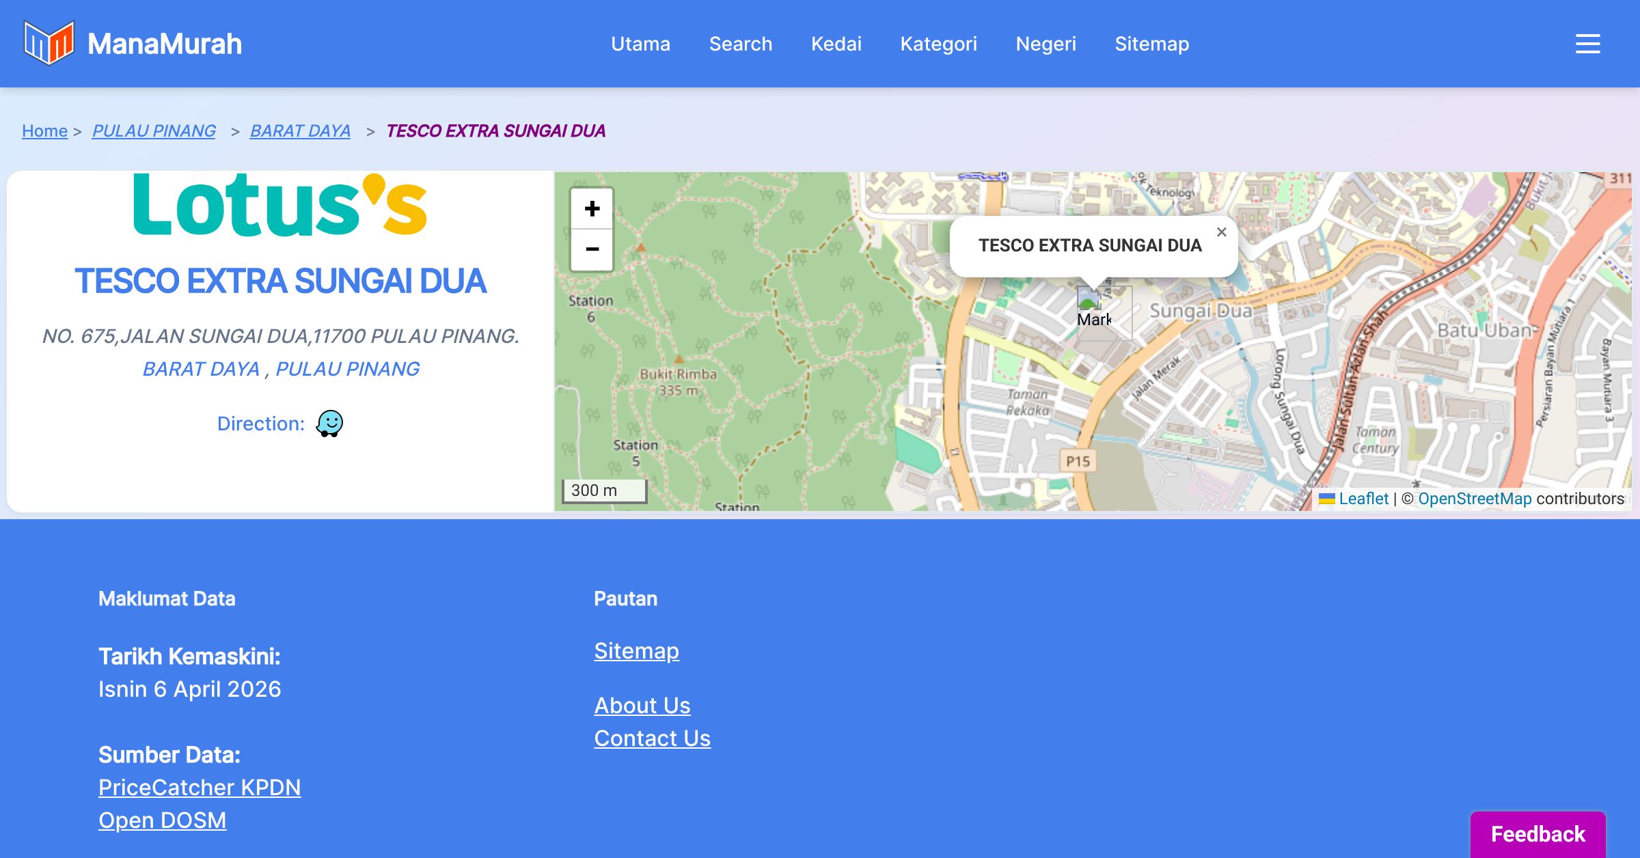This screenshot has height=858, width=1640.
Task: Select Negeri in the navigation bar
Action: pos(1045,44)
